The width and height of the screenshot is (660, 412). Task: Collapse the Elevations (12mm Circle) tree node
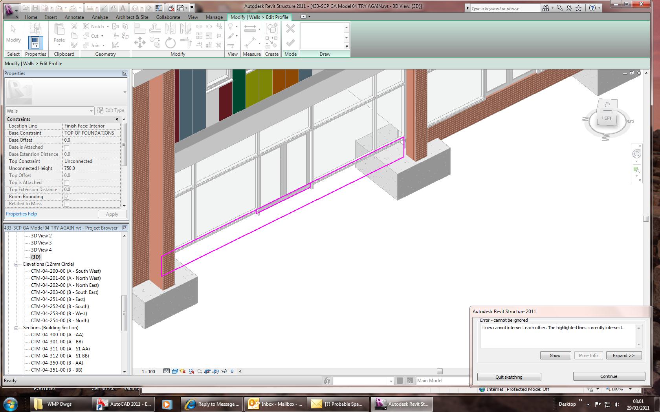[16, 264]
